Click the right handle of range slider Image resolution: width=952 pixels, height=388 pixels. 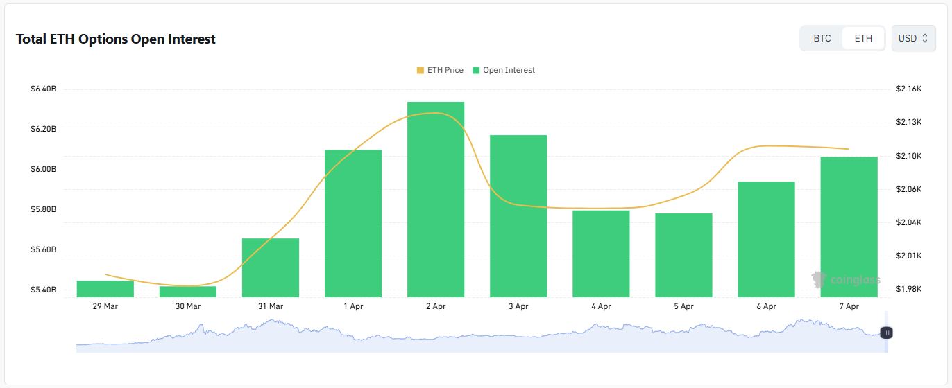(x=887, y=333)
